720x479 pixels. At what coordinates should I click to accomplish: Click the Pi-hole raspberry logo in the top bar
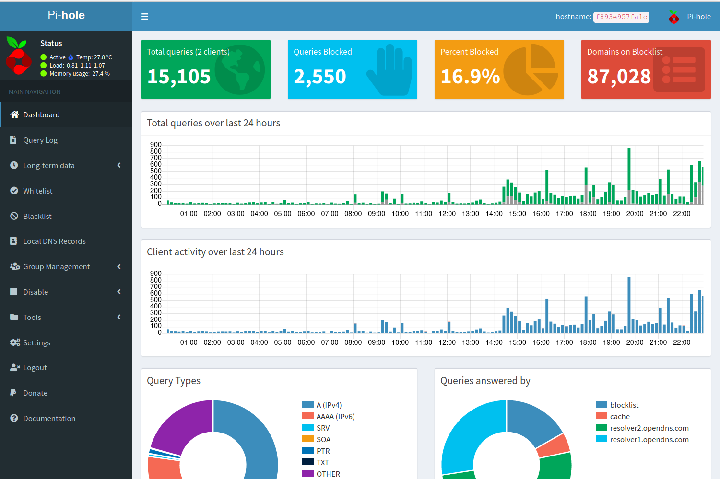[x=674, y=17]
